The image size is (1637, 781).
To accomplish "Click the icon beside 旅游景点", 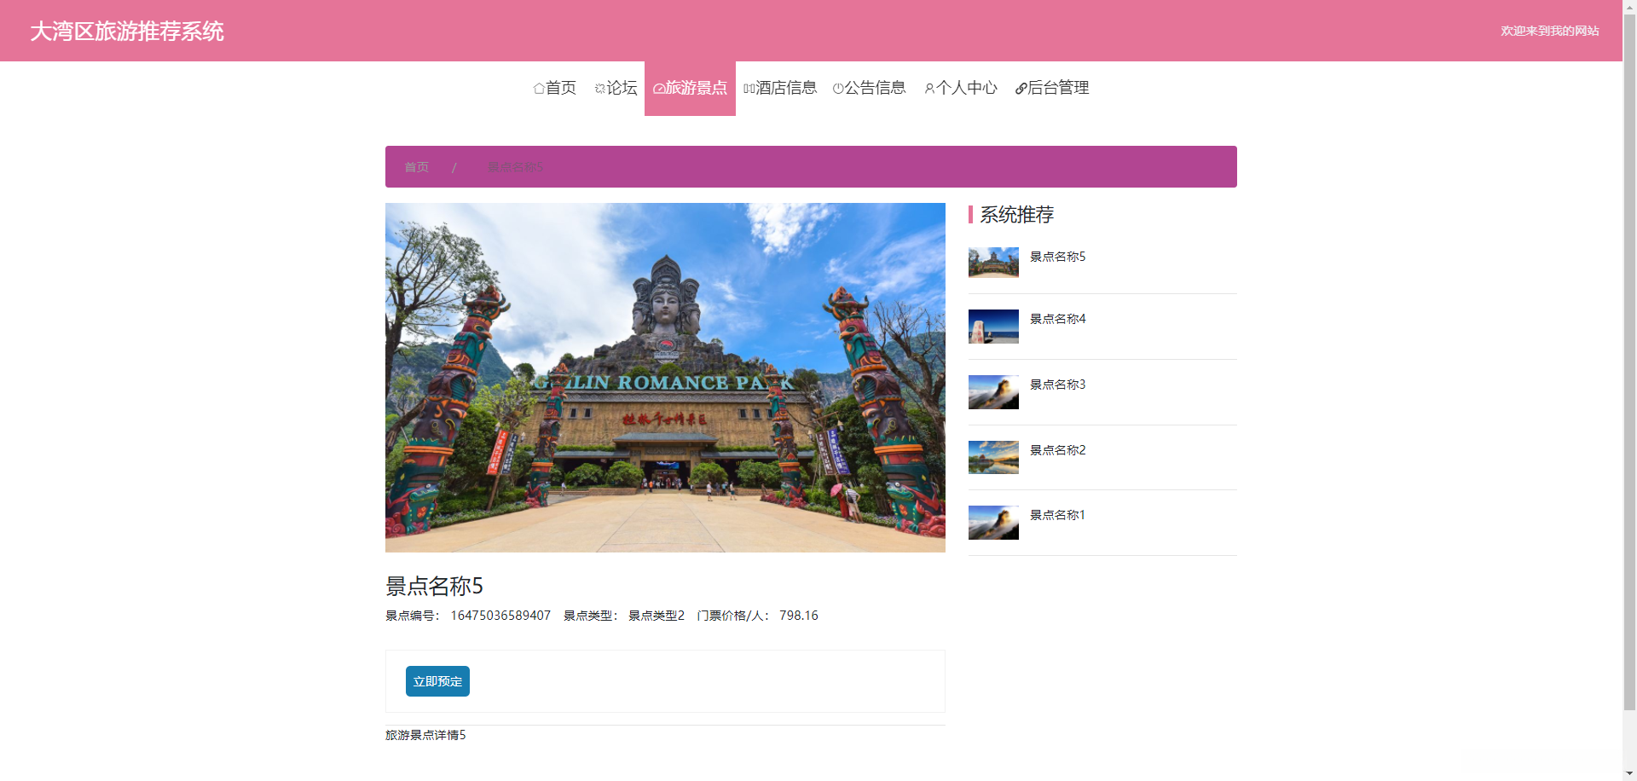I will pos(659,88).
